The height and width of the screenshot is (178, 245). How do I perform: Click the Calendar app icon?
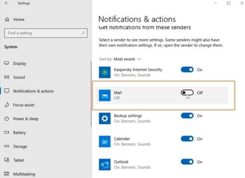point(105,142)
